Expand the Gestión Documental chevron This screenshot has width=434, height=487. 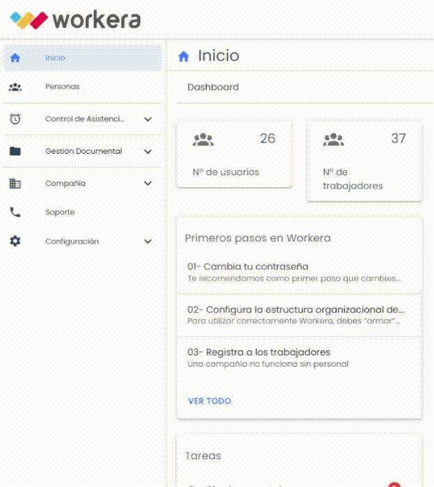click(x=147, y=151)
